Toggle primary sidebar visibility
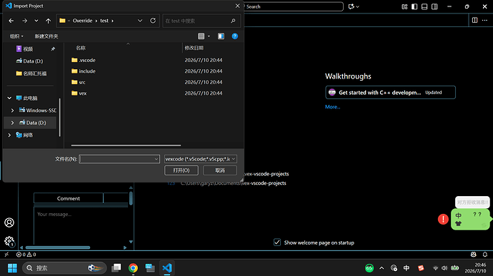This screenshot has width=493, height=276. [414, 6]
